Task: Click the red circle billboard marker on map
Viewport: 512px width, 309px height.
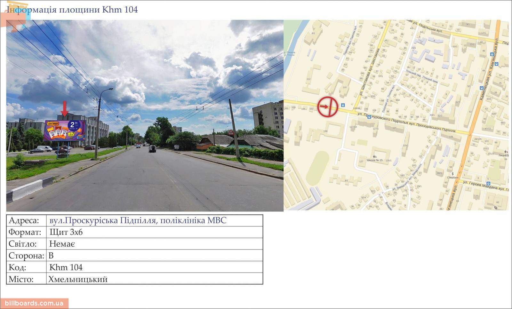Action: pos(328,107)
